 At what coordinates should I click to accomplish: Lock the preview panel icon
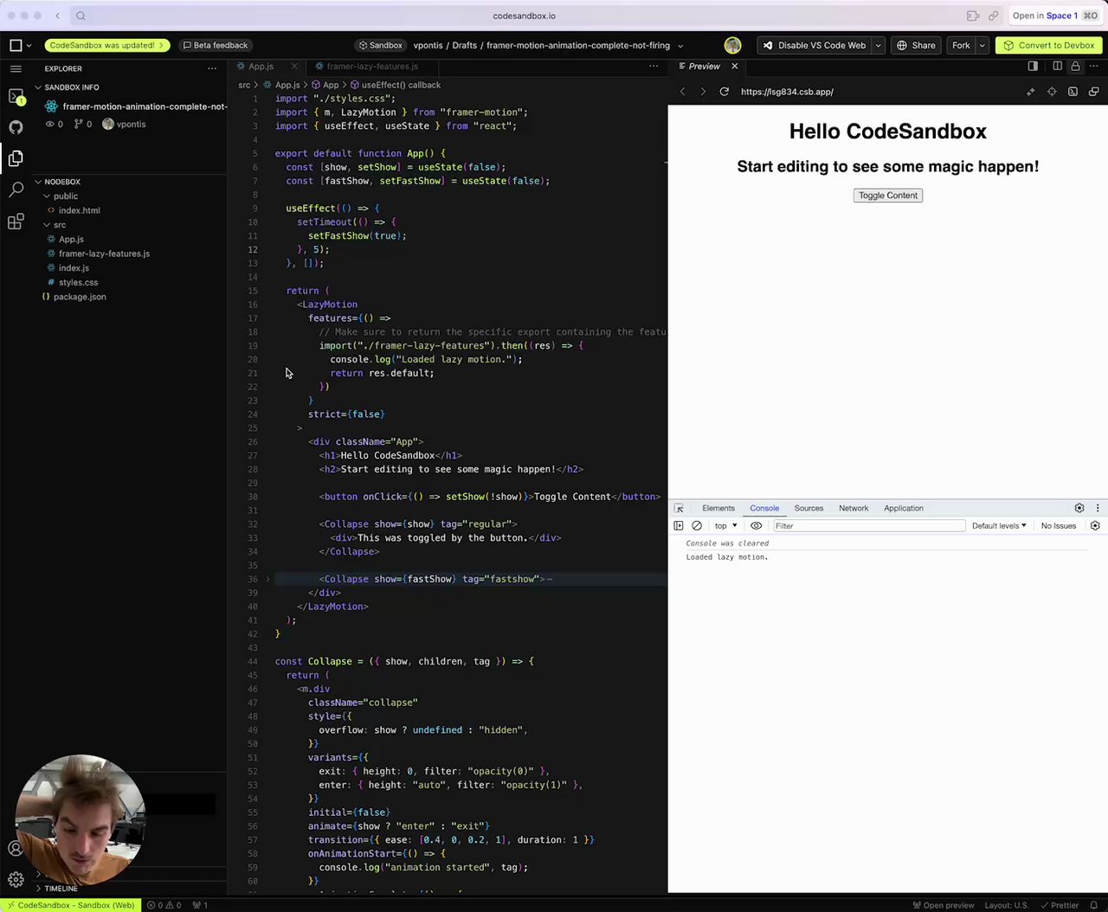pyautogui.click(x=1075, y=66)
